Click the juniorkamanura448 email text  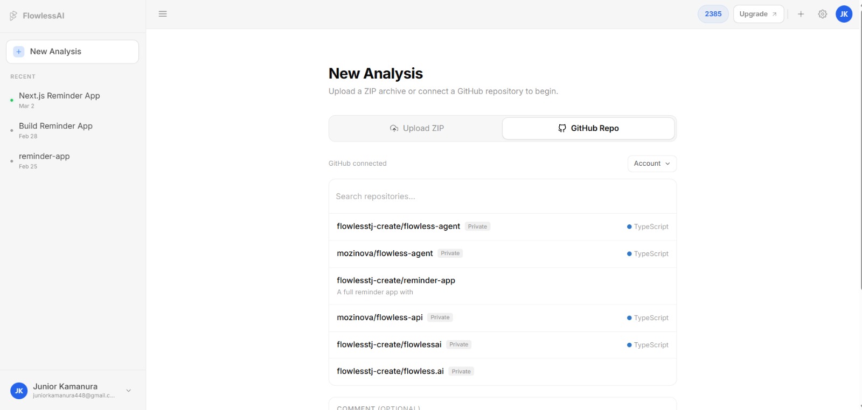coord(74,395)
